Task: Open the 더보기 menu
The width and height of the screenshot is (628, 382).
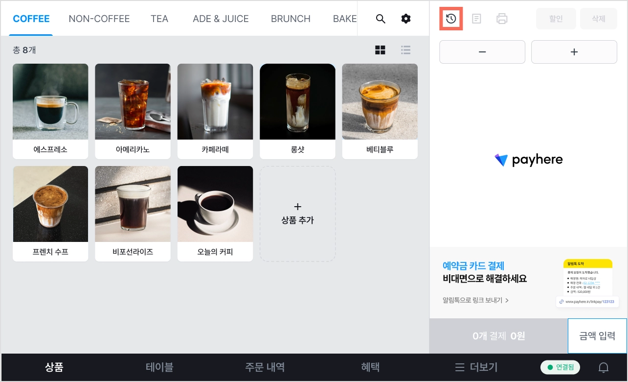Action: 476,367
